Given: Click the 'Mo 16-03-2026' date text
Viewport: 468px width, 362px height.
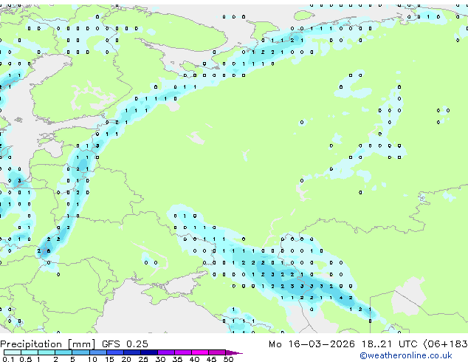Looking at the screenshot, I should pyautogui.click(x=312, y=344).
